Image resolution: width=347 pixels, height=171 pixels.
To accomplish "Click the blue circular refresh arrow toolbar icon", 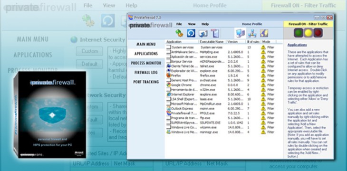I will [x=191, y=33].
